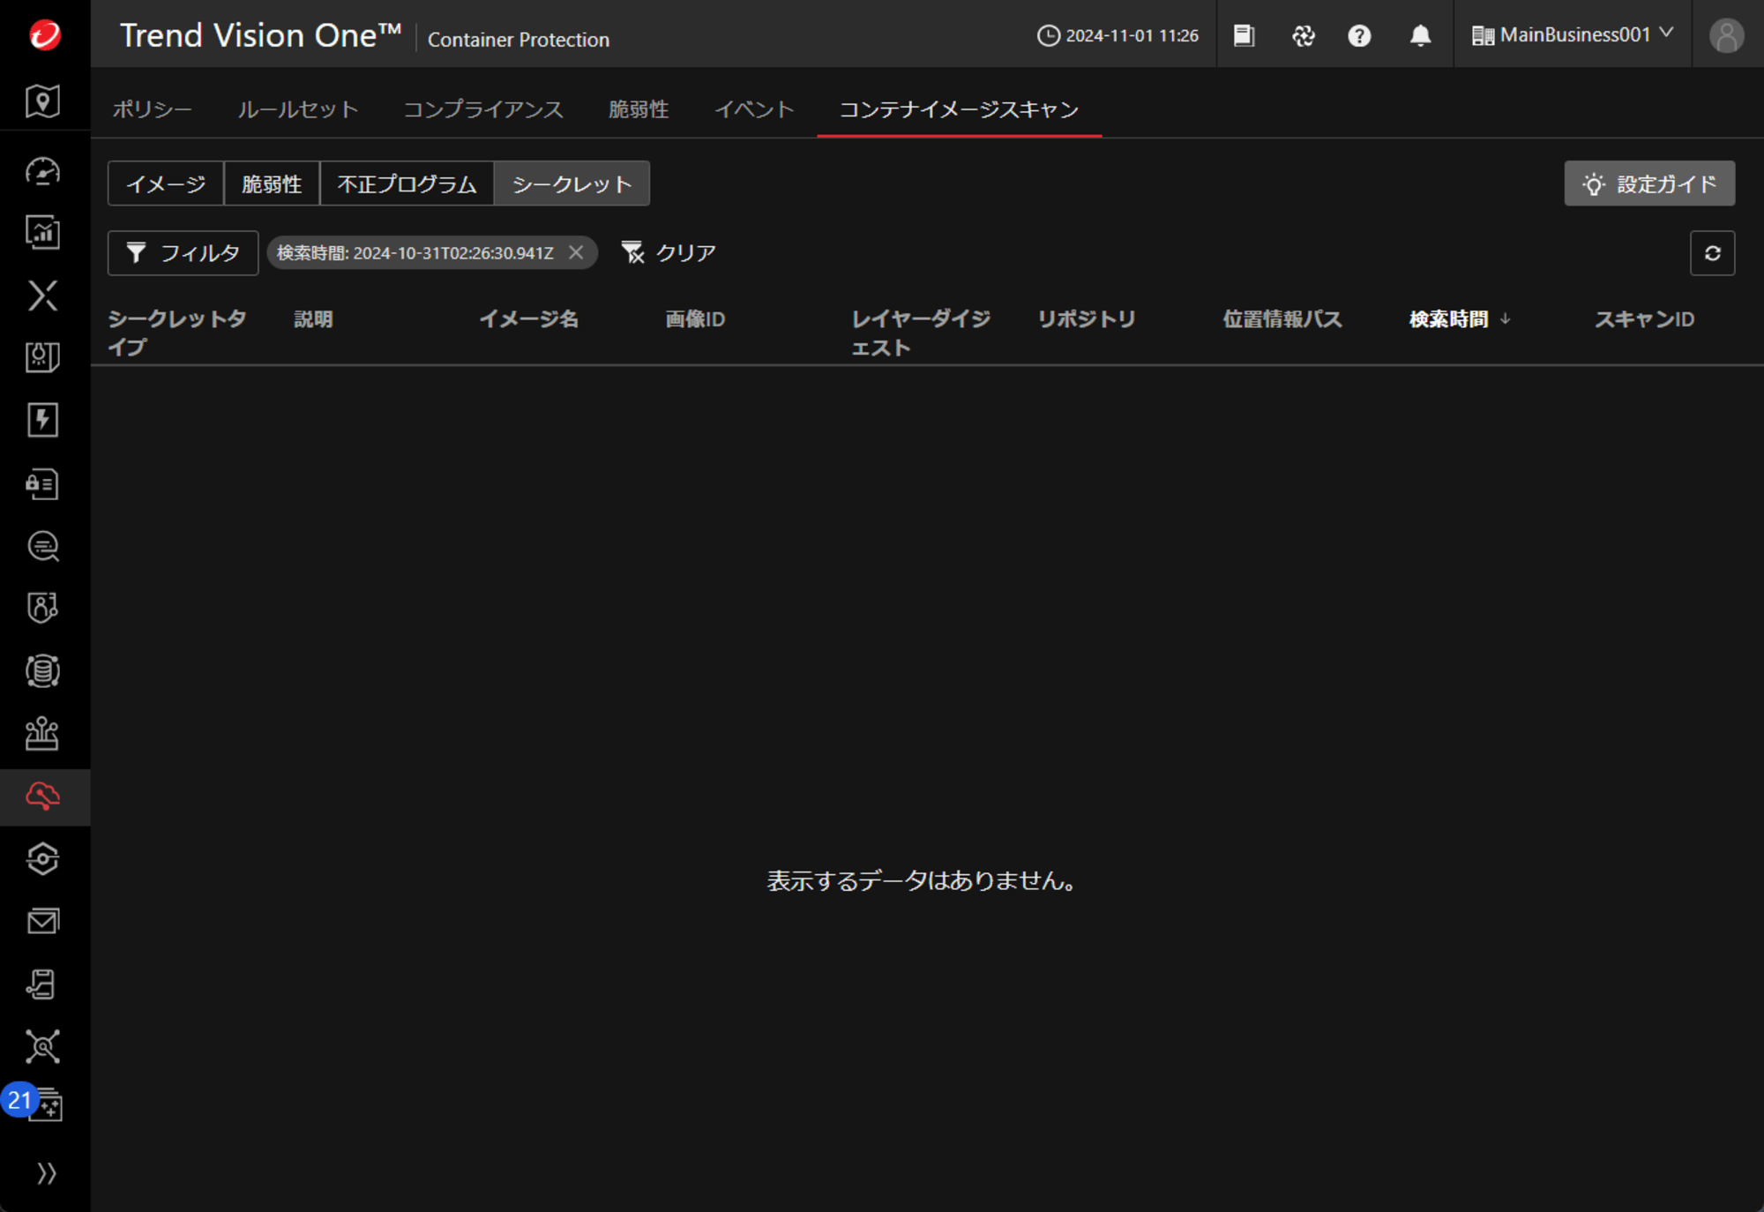This screenshot has width=1764, height=1212.
Task: Switch to the コンプライアンス tab
Action: click(483, 109)
